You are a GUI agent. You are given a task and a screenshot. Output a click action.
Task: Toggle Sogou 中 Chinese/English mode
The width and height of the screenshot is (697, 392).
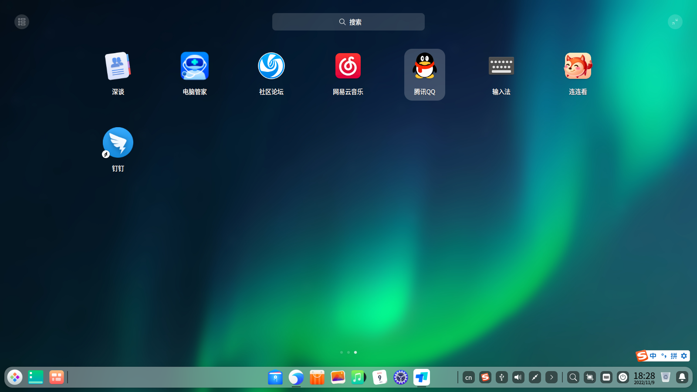pos(653,356)
